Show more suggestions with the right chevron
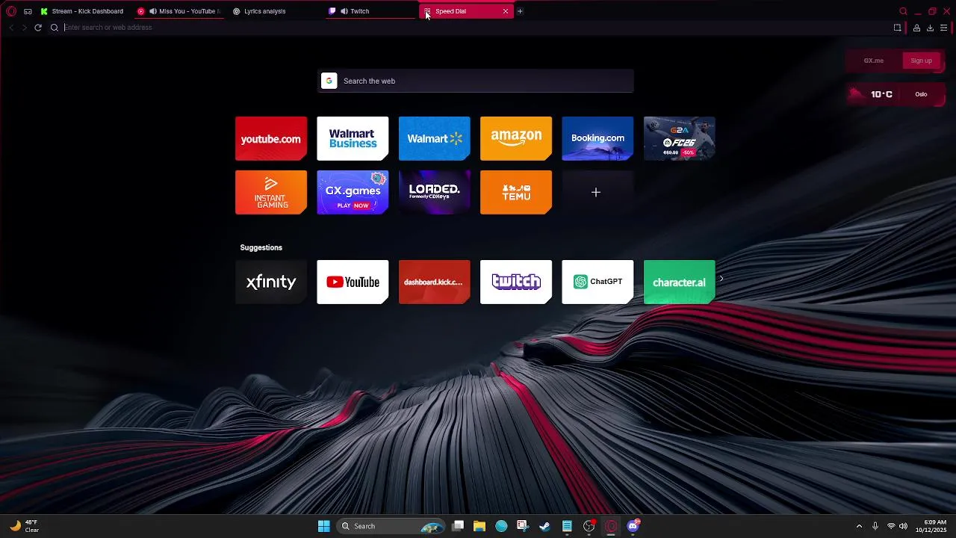Screen dimensions: 956x538 tap(721, 279)
